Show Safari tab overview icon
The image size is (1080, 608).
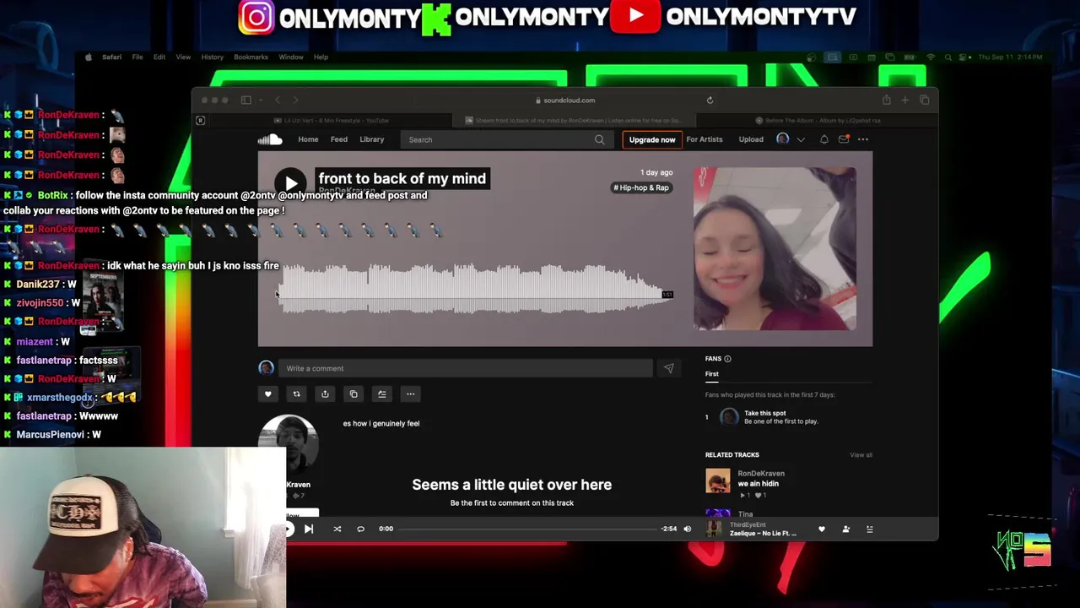pos(924,100)
